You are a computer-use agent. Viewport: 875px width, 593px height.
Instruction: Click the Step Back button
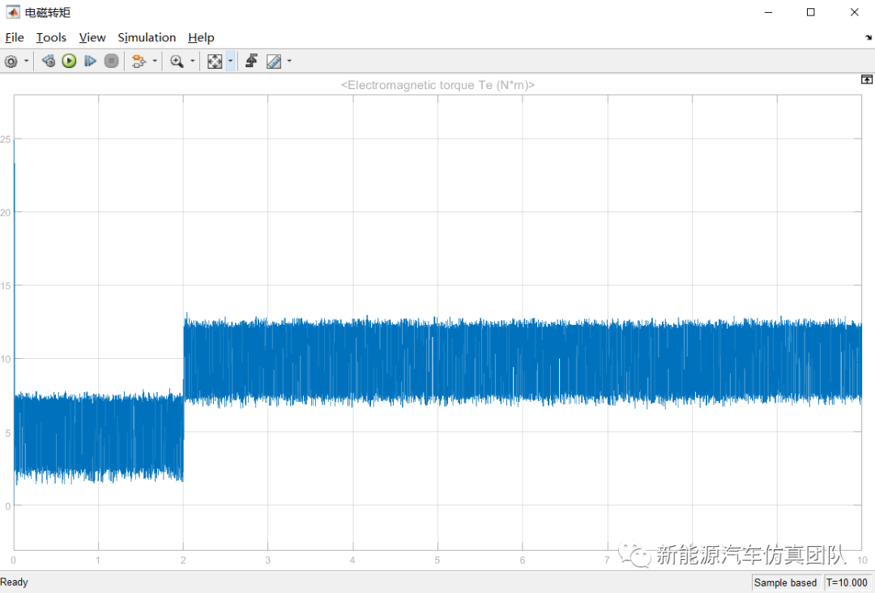click(x=48, y=62)
